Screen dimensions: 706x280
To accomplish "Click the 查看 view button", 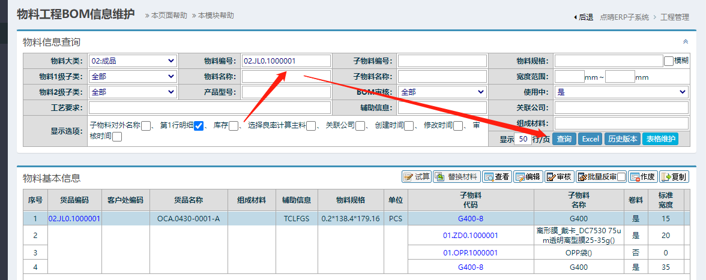I will click(497, 177).
